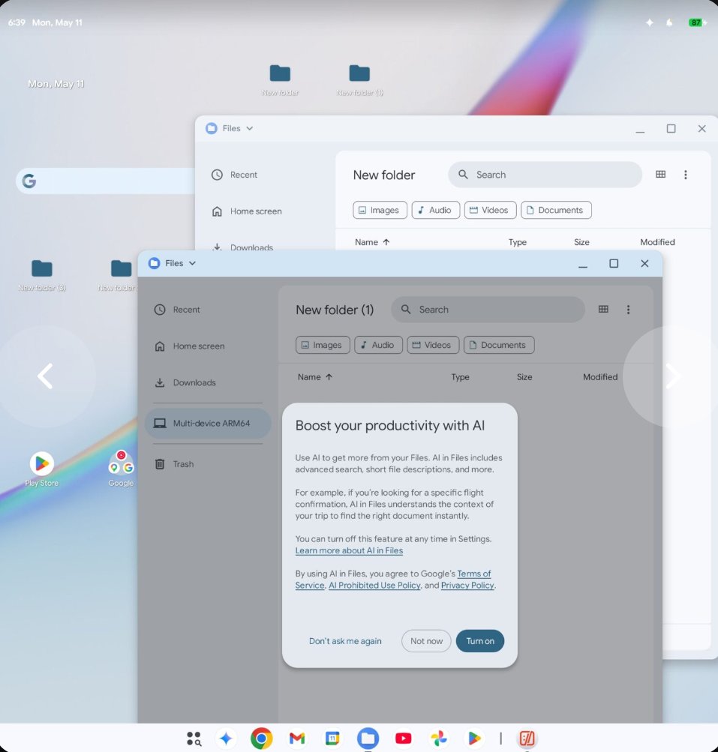718x752 pixels.
Task: Open New folder icon on desktop
Action: coord(280,79)
